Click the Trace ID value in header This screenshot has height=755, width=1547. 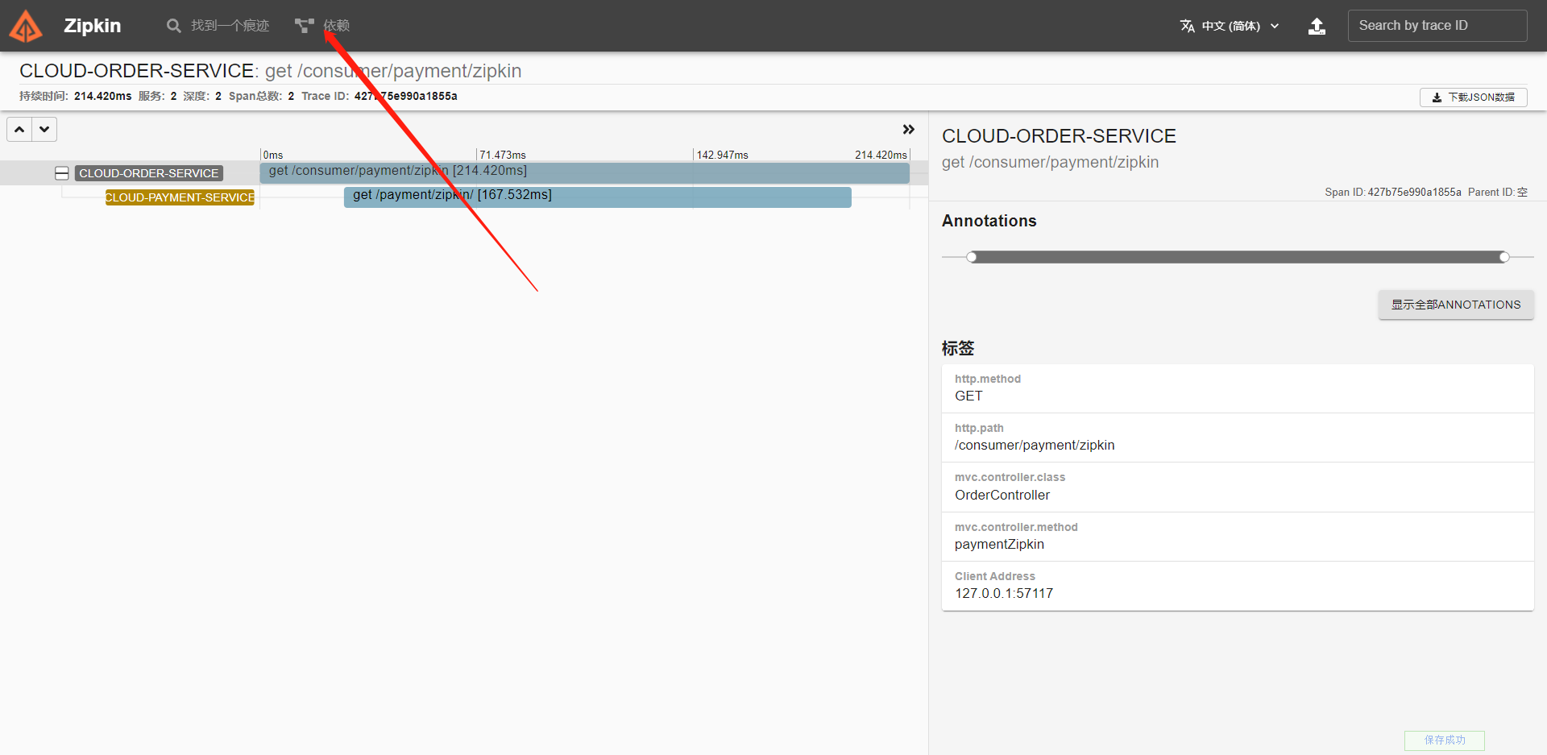pos(406,96)
